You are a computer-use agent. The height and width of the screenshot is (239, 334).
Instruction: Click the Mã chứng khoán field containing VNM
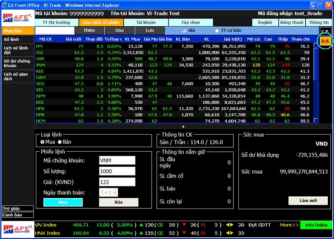pos(117,160)
